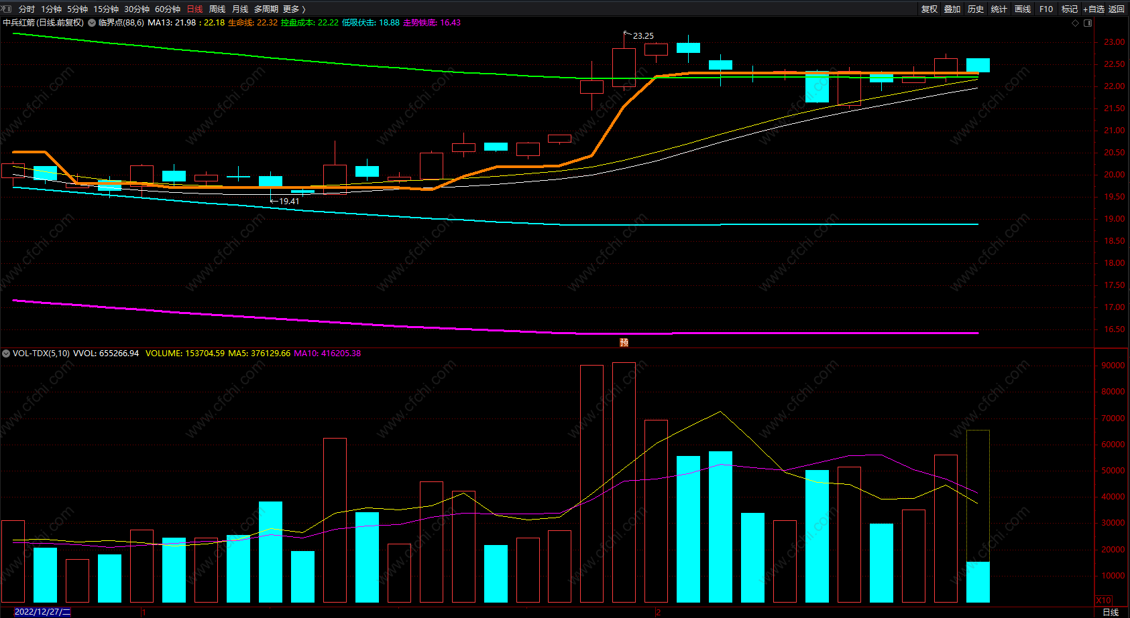Open F10 company information
This screenshot has width=1130, height=618.
point(1046,9)
